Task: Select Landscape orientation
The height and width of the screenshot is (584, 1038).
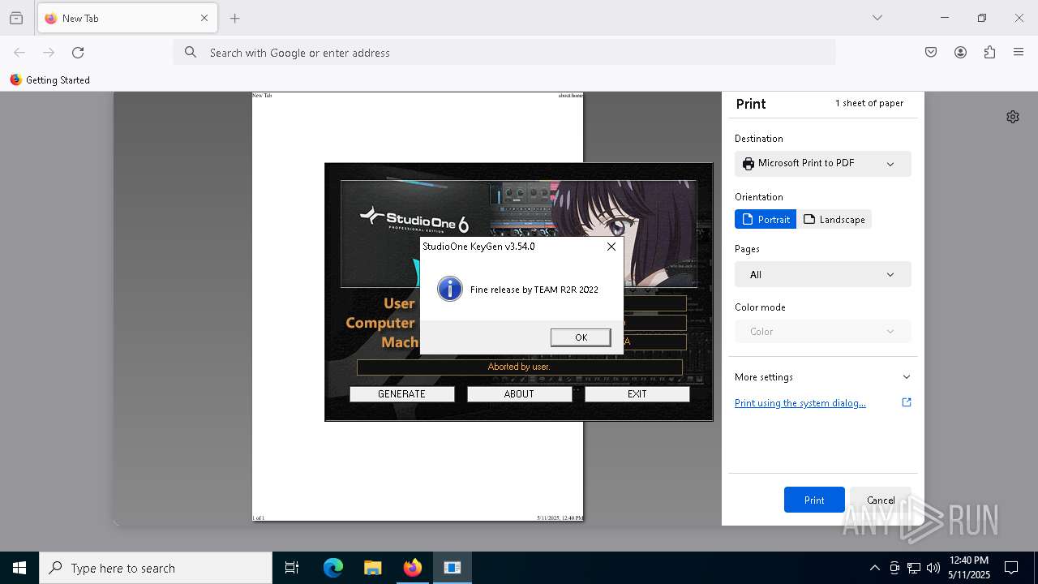Action: point(834,220)
